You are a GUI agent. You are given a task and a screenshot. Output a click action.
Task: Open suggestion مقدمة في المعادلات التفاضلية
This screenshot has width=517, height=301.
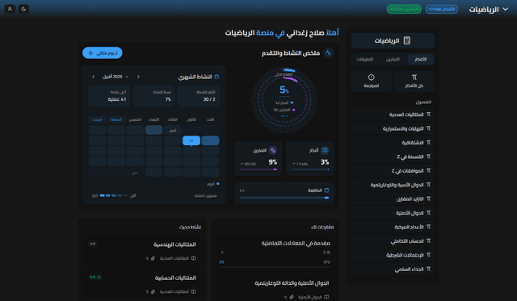click(x=275, y=253)
